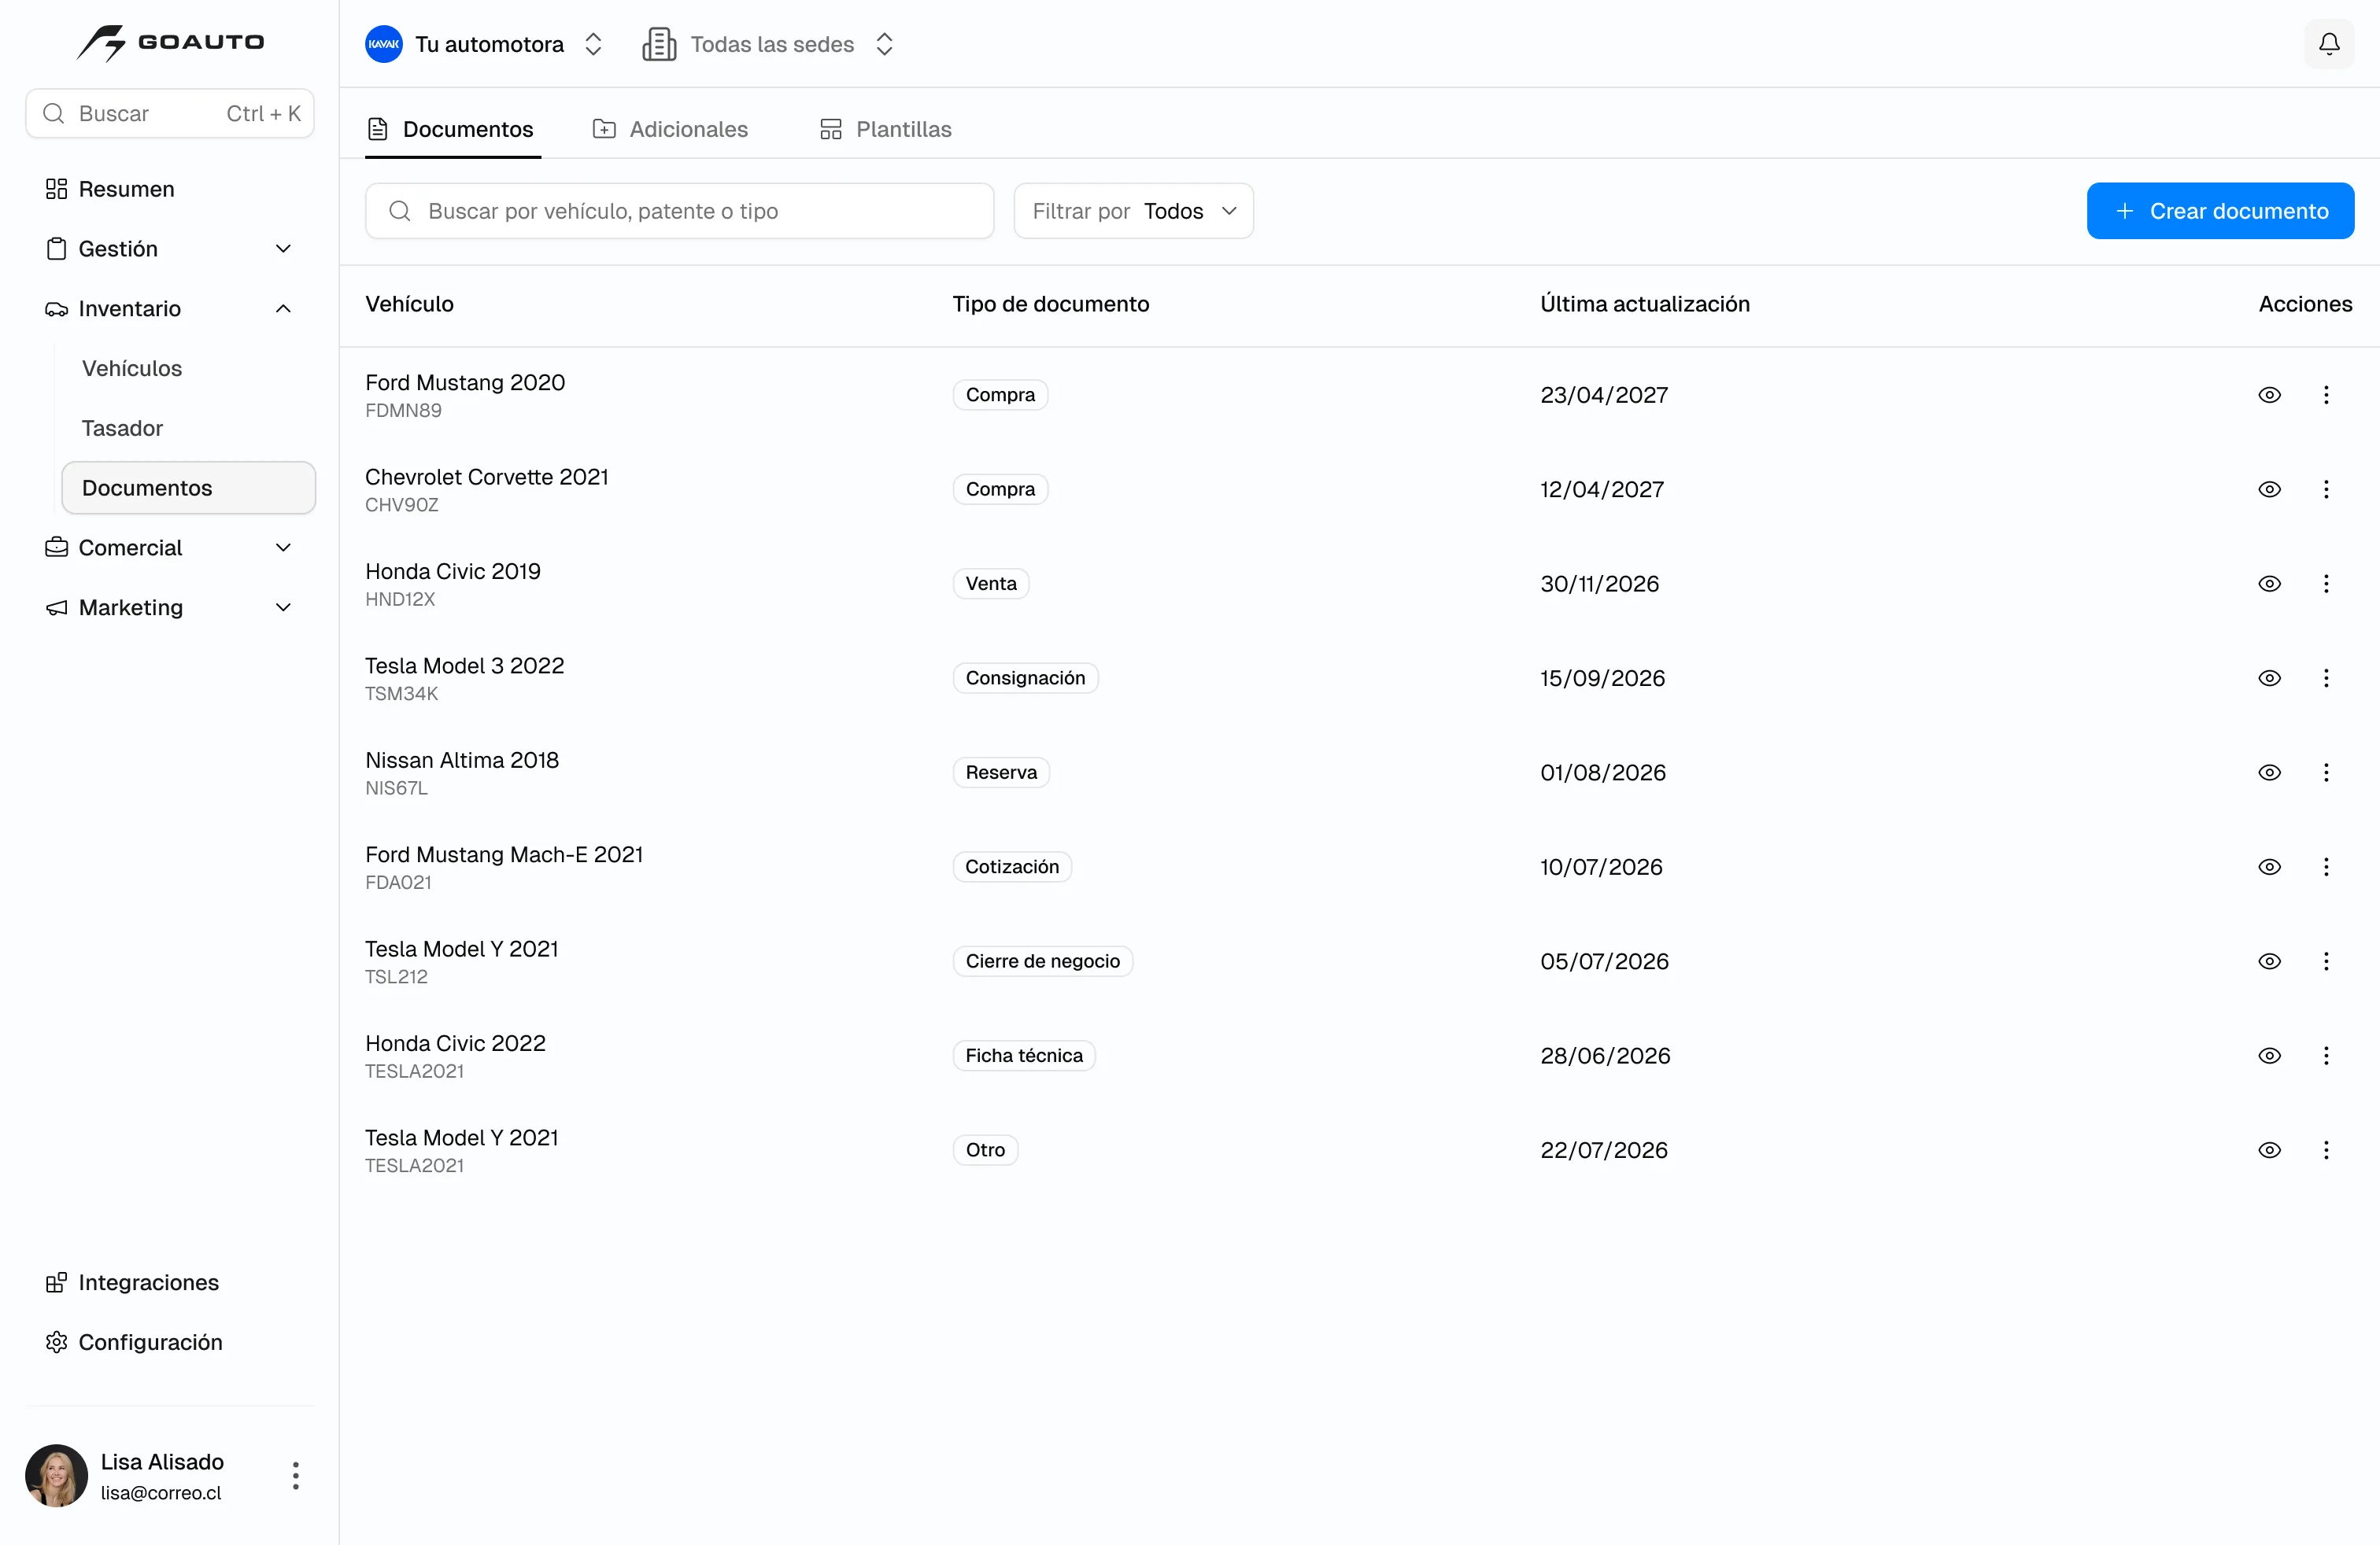Click the GoAuto logo

[x=171, y=43]
